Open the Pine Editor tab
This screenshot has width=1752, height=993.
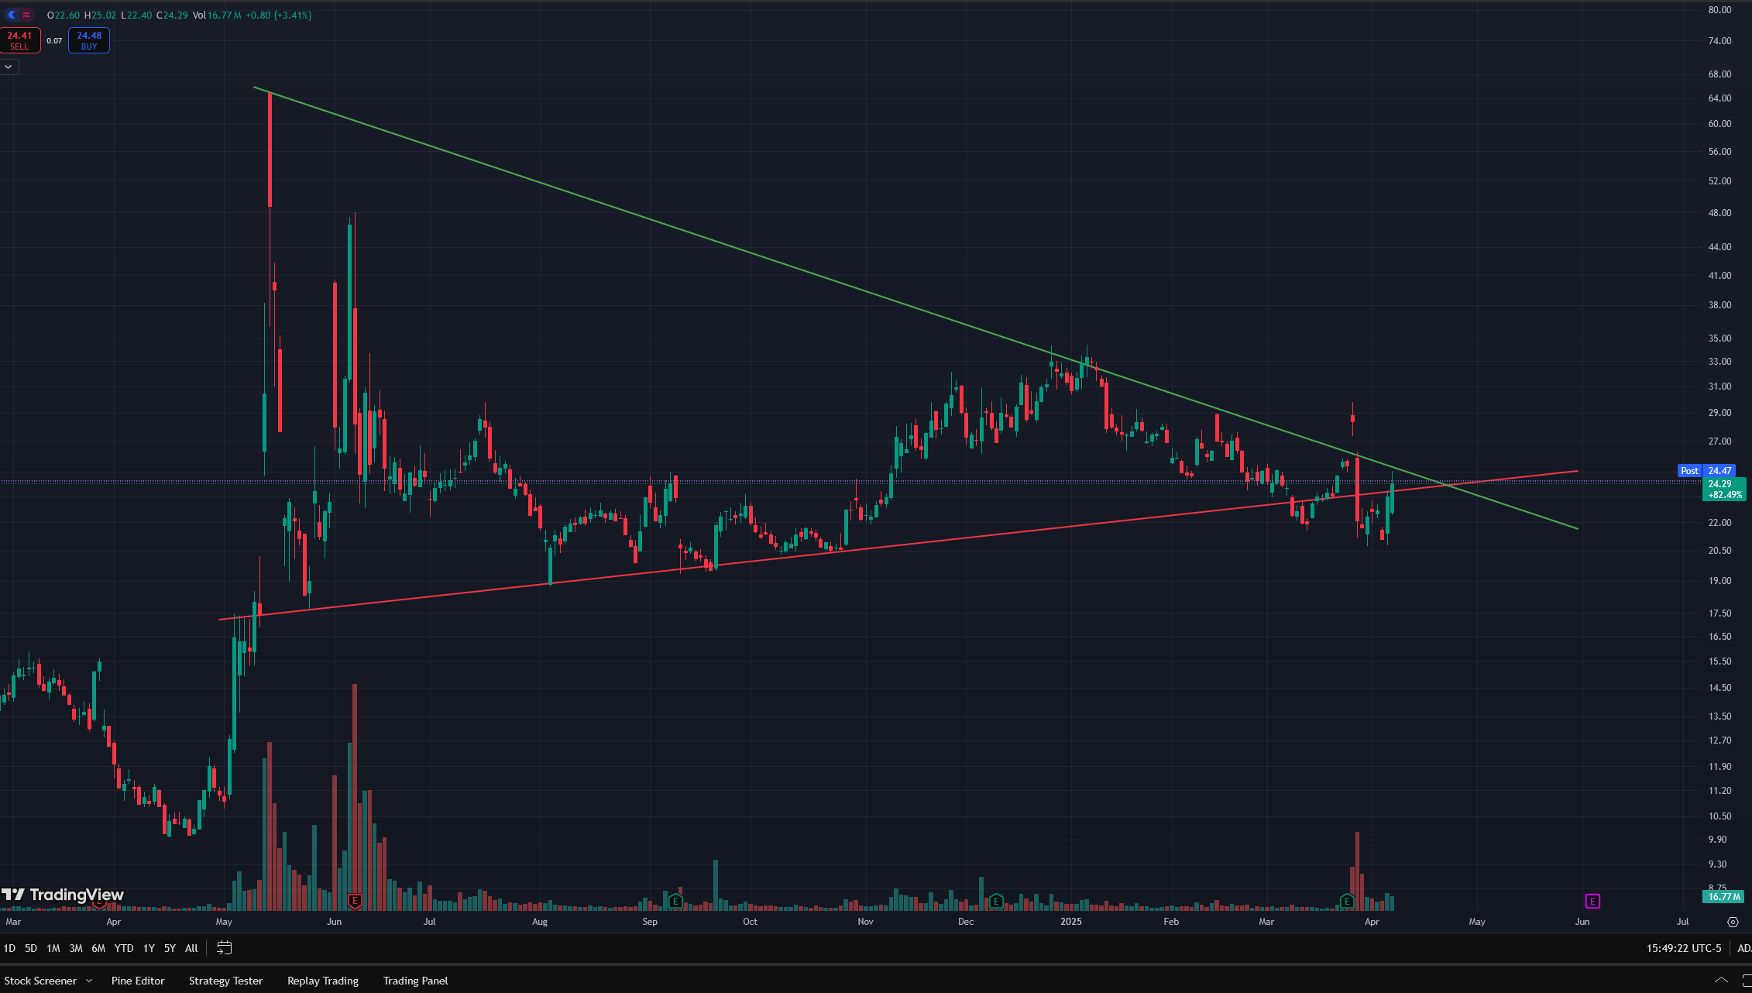pos(138,981)
